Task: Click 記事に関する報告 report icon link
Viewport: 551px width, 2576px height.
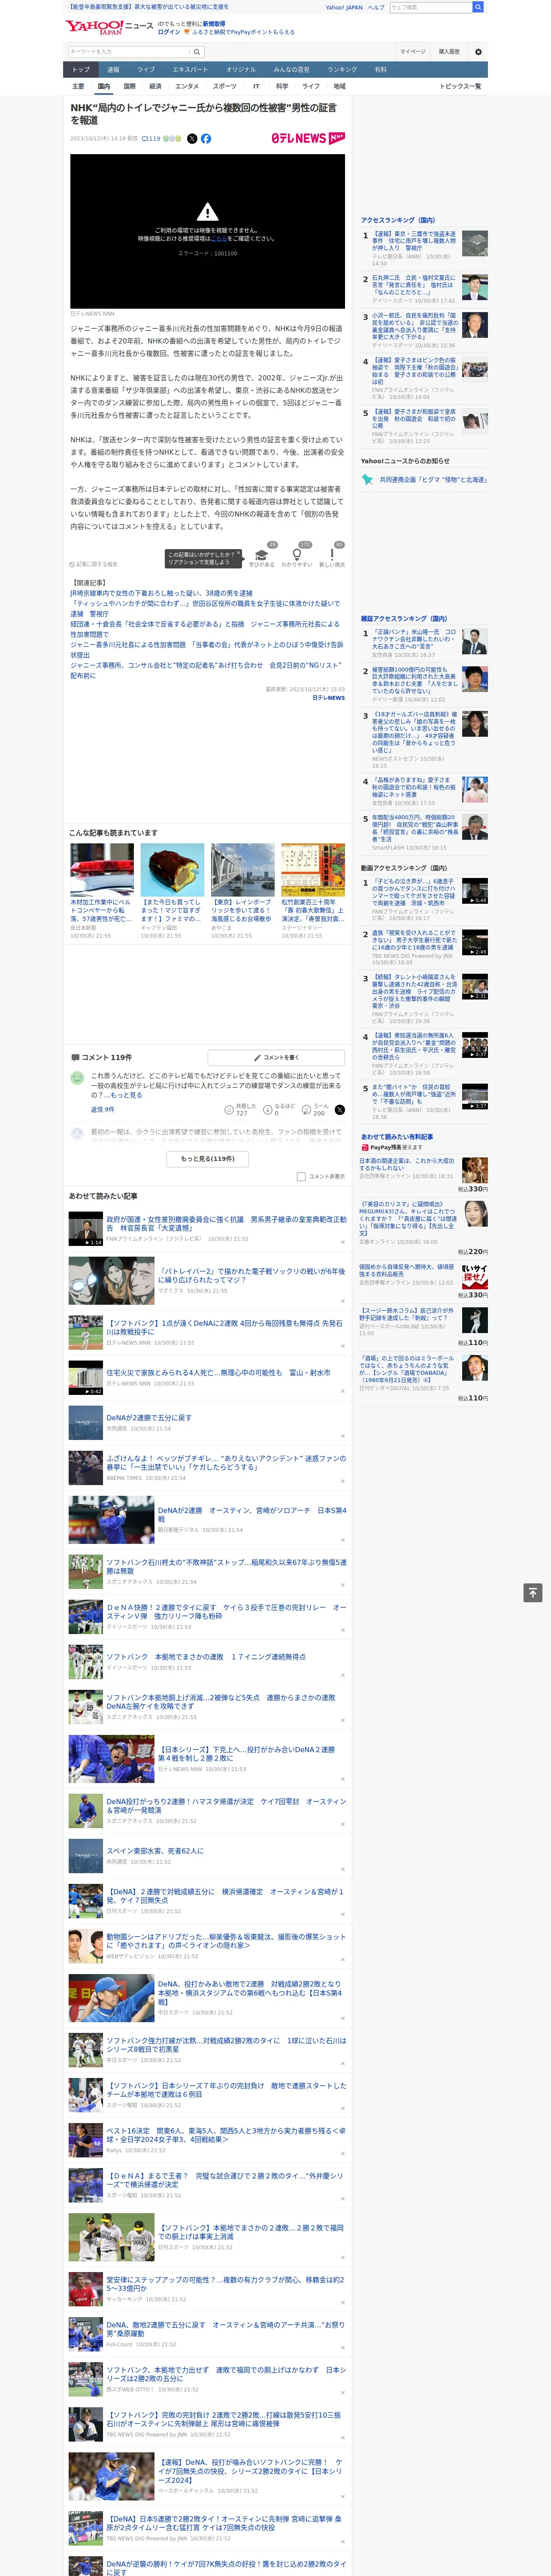Action: pyautogui.click(x=93, y=564)
